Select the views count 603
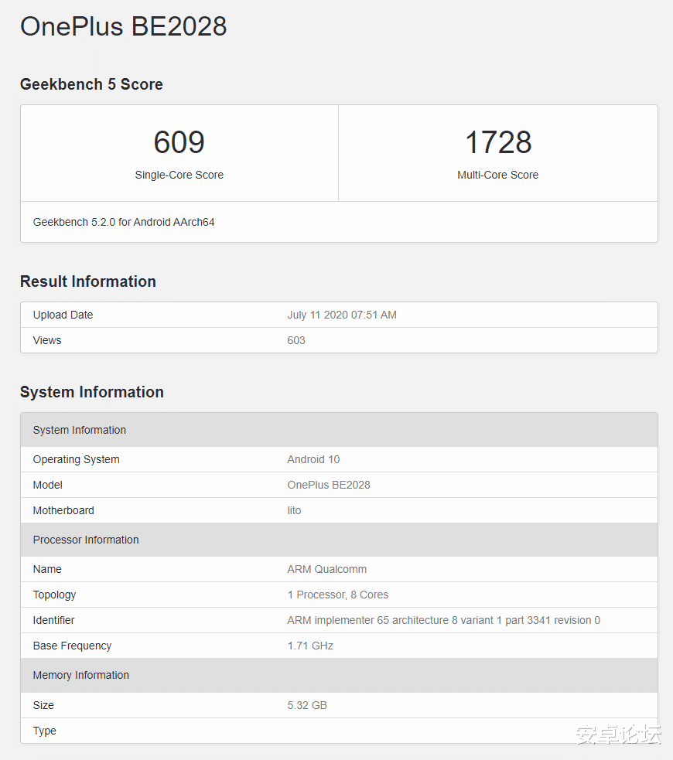This screenshot has height=760, width=673. click(296, 340)
